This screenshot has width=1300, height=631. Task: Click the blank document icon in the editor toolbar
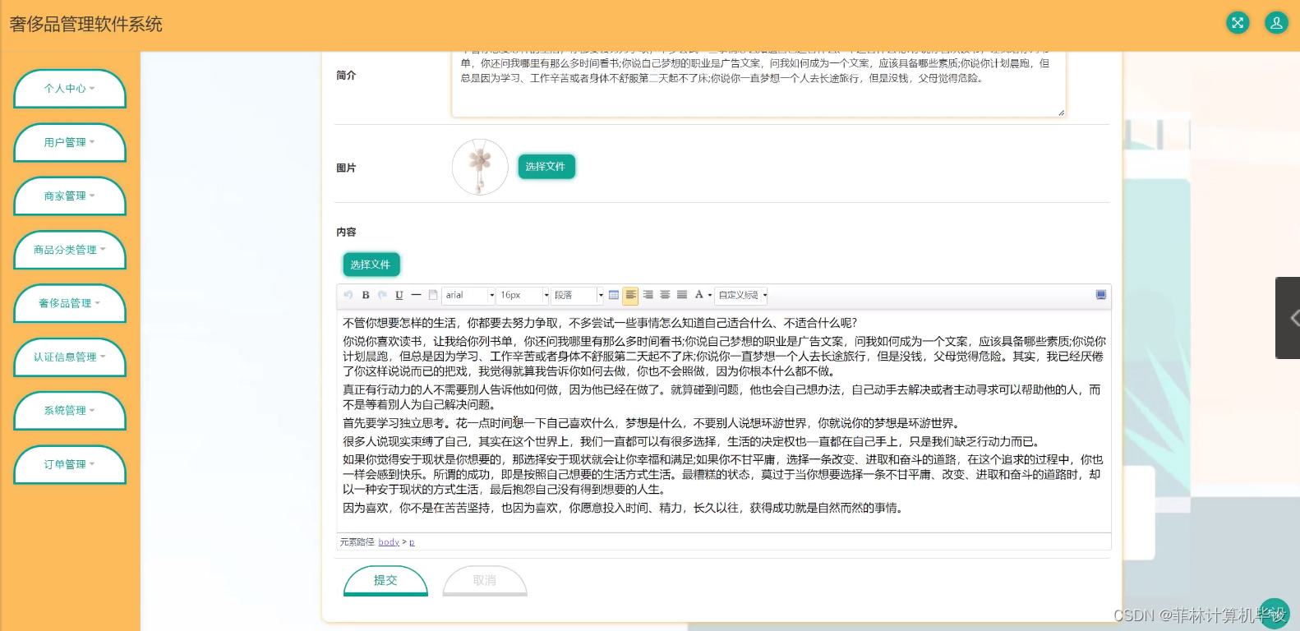point(433,295)
